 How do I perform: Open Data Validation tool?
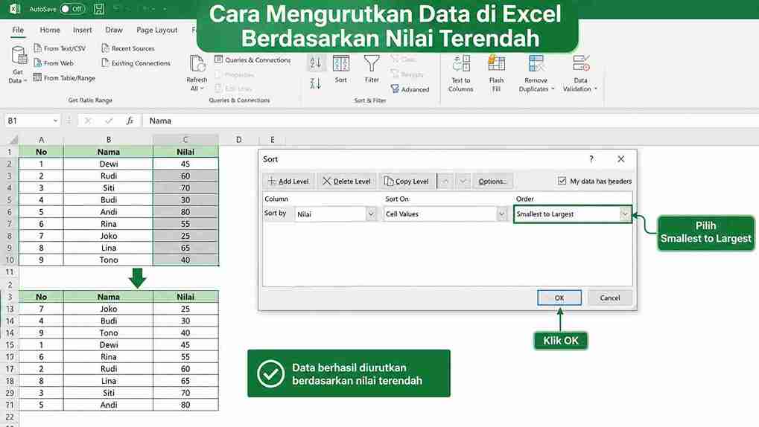[580, 74]
